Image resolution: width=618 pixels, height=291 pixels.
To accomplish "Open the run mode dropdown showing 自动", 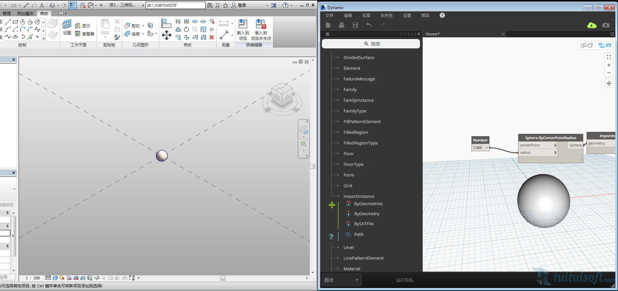I will (341, 280).
